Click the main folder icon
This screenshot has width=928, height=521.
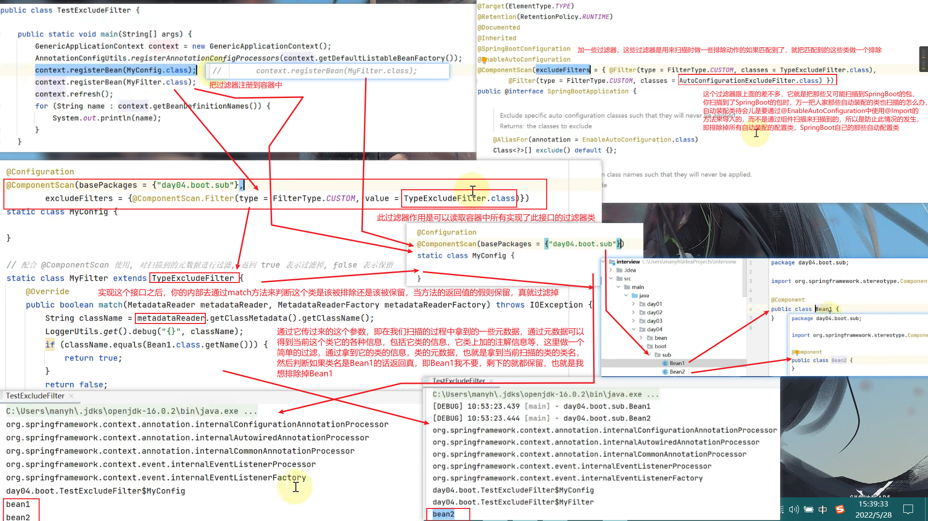[627, 287]
